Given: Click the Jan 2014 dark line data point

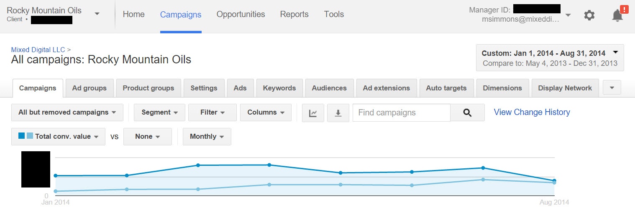Looking at the screenshot, I should click(x=56, y=176).
